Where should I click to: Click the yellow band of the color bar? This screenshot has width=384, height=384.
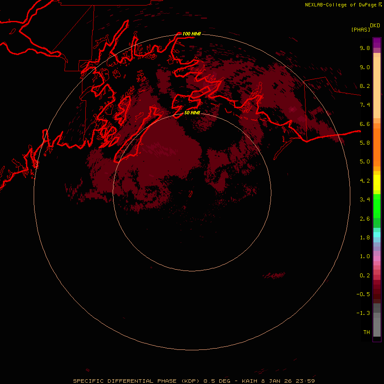pos(377,183)
